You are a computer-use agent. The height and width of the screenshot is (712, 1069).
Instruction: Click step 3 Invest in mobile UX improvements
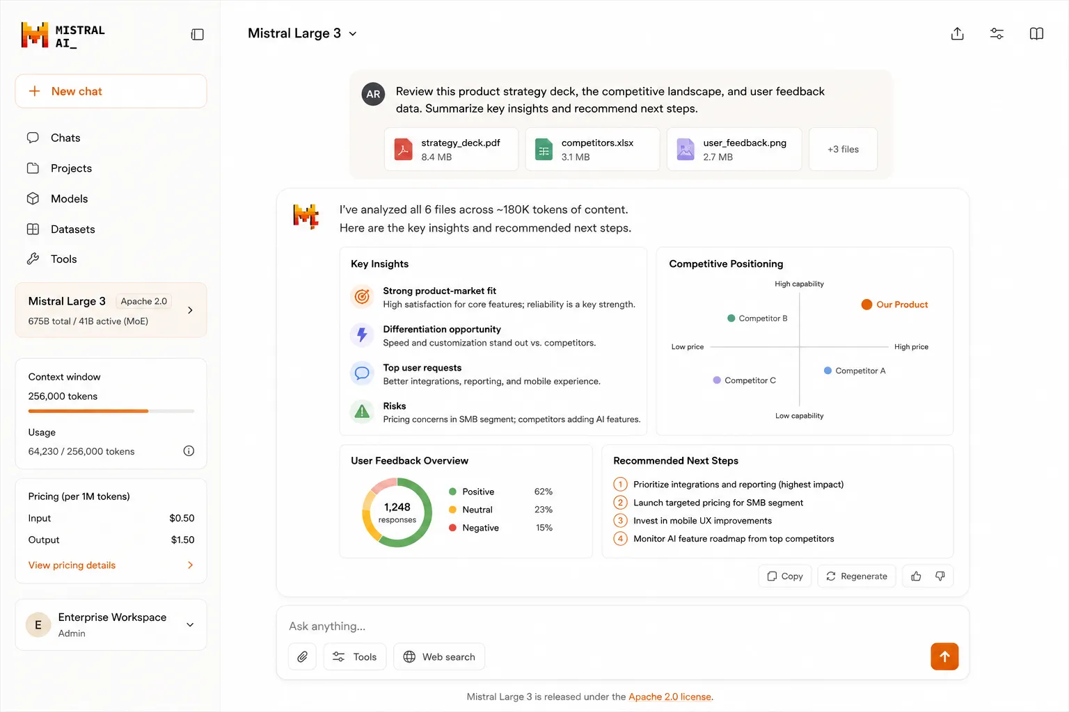point(692,521)
